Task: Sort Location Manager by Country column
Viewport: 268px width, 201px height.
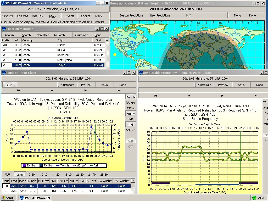Action: 39,40
